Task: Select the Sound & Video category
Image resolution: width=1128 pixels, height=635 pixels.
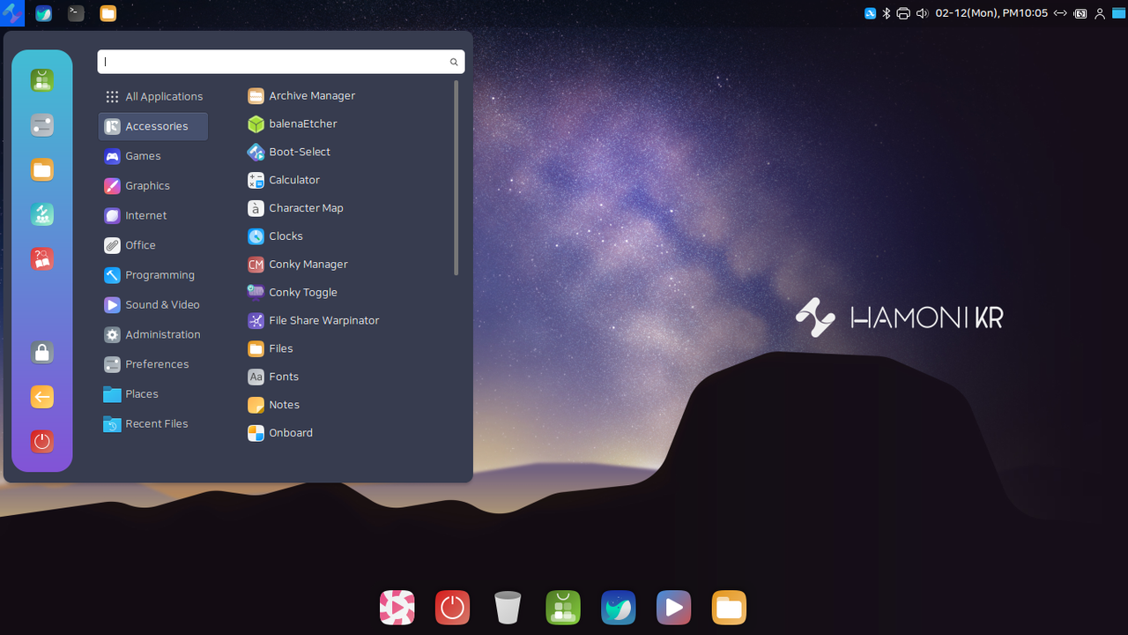Action: [153, 305]
